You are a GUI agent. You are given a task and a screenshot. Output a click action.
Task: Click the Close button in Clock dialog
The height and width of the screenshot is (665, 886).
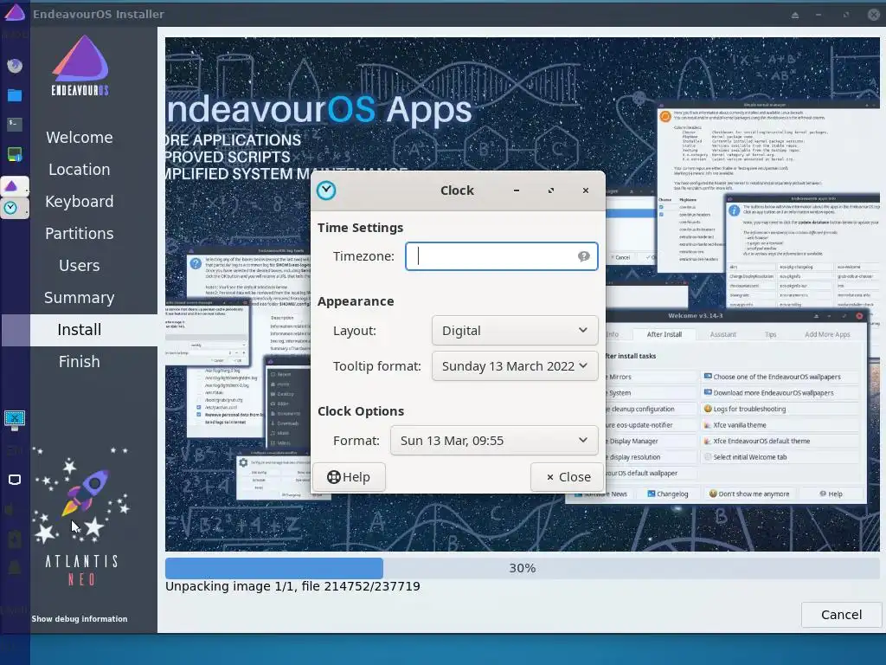click(x=568, y=477)
